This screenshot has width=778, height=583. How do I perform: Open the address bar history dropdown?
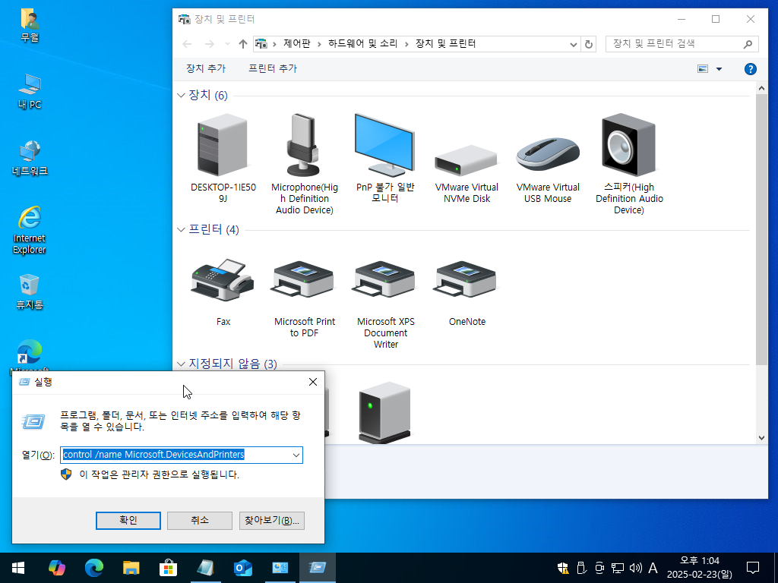(574, 44)
